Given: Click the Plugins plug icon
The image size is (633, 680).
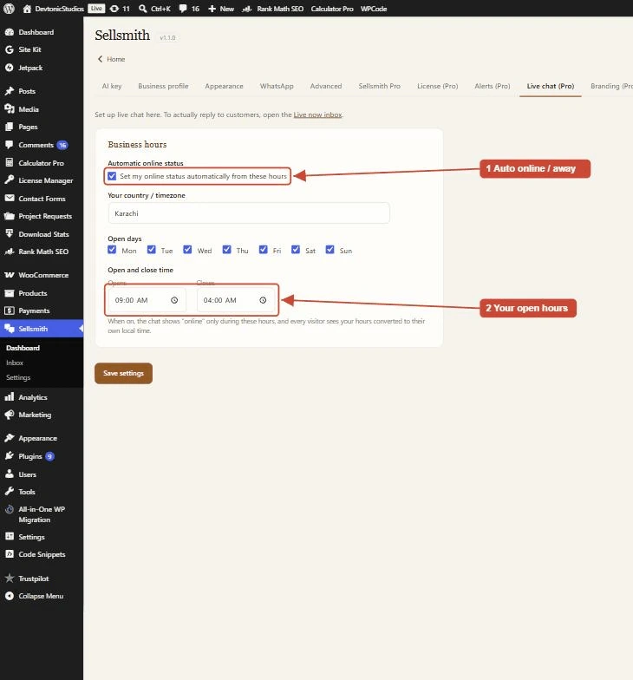Looking at the screenshot, I should pos(10,456).
